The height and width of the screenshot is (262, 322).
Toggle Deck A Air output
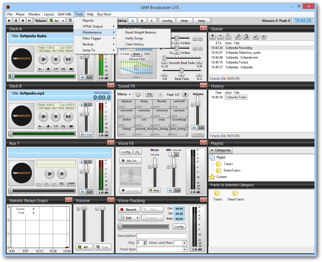click(82, 77)
